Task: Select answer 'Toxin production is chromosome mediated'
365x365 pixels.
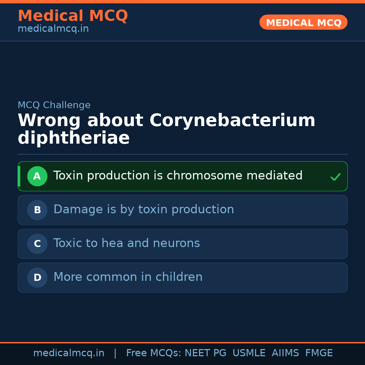Action: (x=178, y=176)
